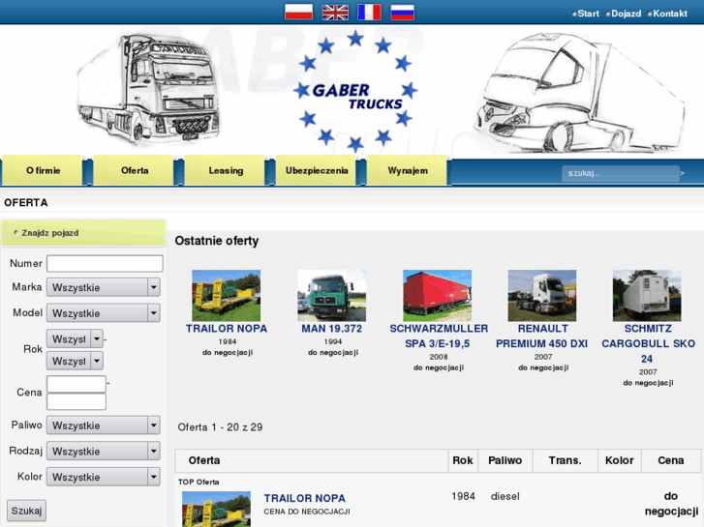Open the MAN 19.372 truck thumbnail

tap(332, 296)
